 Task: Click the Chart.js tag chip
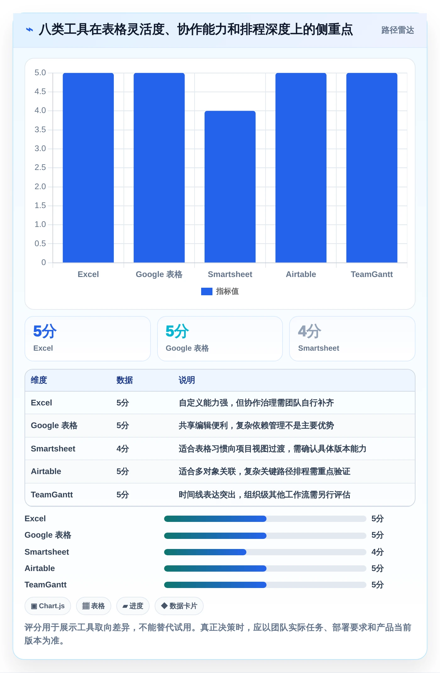pyautogui.click(x=48, y=606)
